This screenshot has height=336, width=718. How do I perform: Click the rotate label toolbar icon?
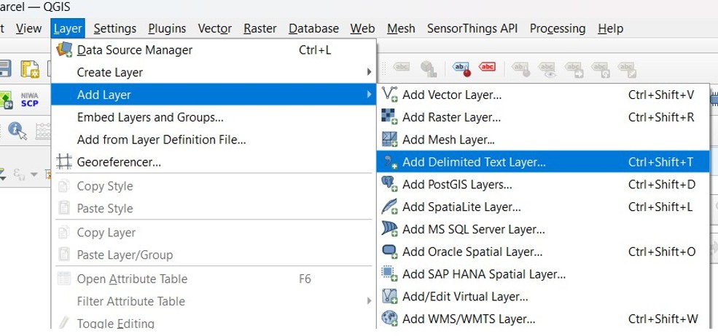[x=601, y=69]
